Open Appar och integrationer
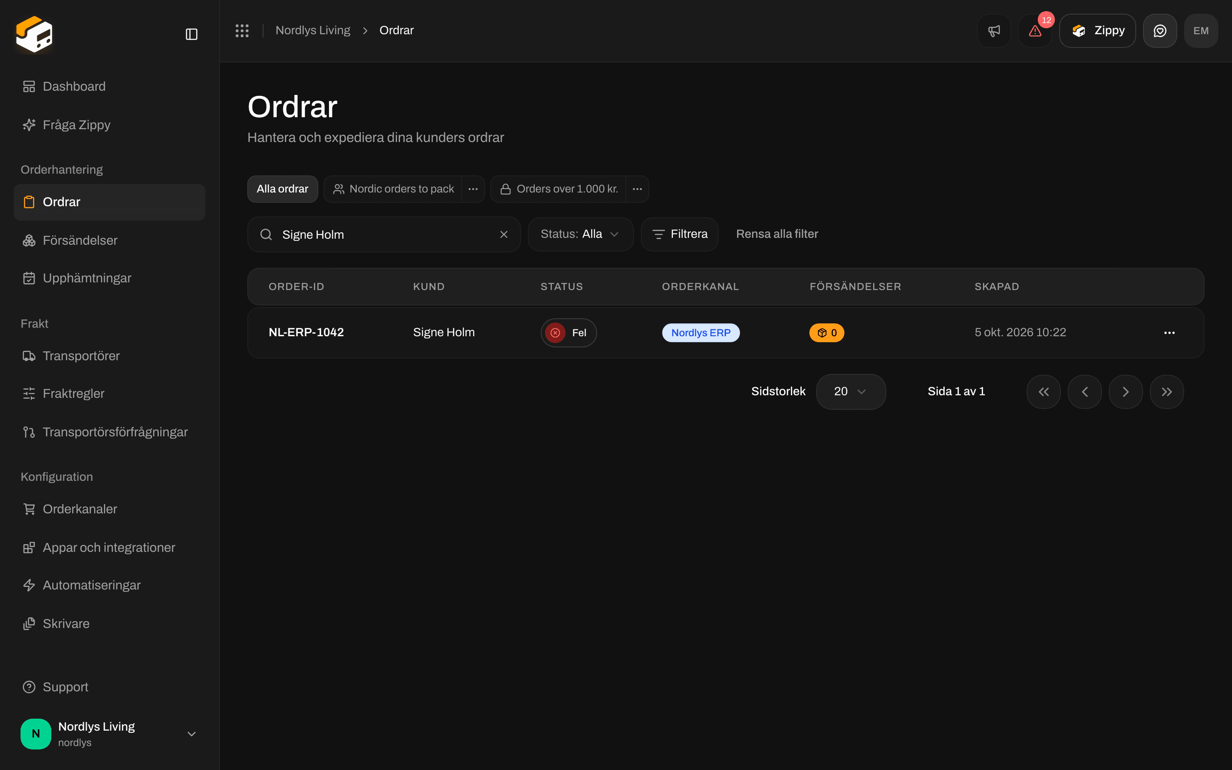Image resolution: width=1232 pixels, height=770 pixels. coord(110,548)
